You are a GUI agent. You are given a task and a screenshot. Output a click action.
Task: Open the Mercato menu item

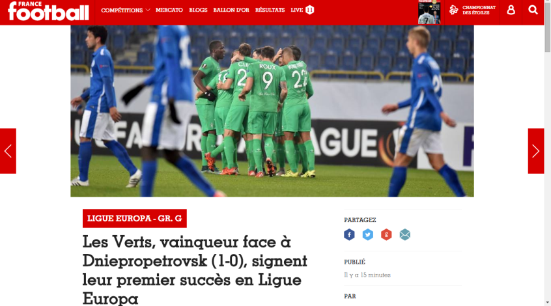[x=169, y=10]
